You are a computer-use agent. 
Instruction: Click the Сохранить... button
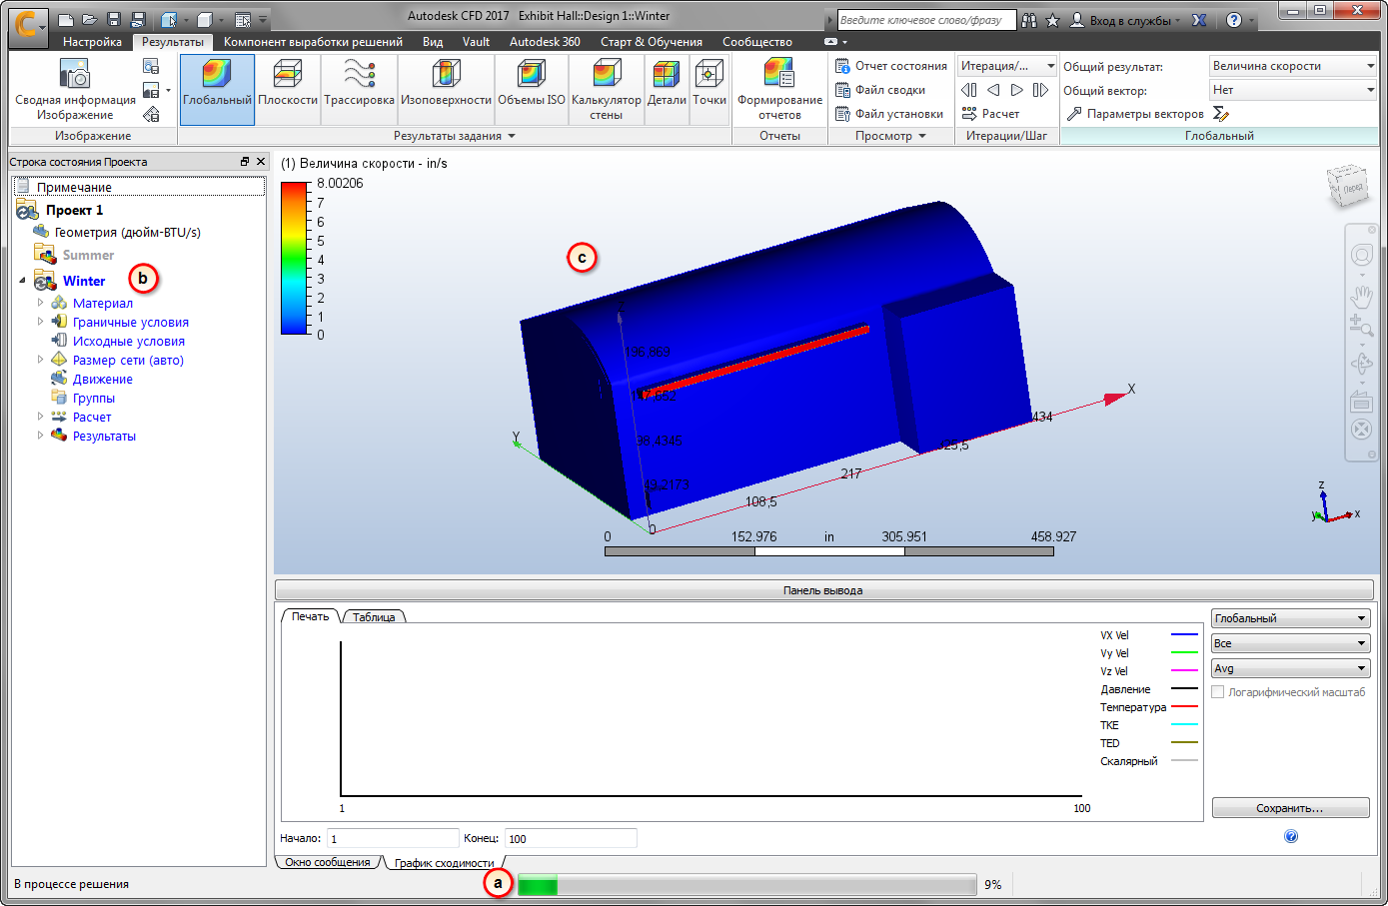(x=1290, y=808)
